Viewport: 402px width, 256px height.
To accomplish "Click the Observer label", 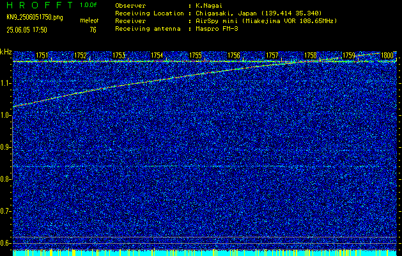I will pyautogui.click(x=130, y=5).
